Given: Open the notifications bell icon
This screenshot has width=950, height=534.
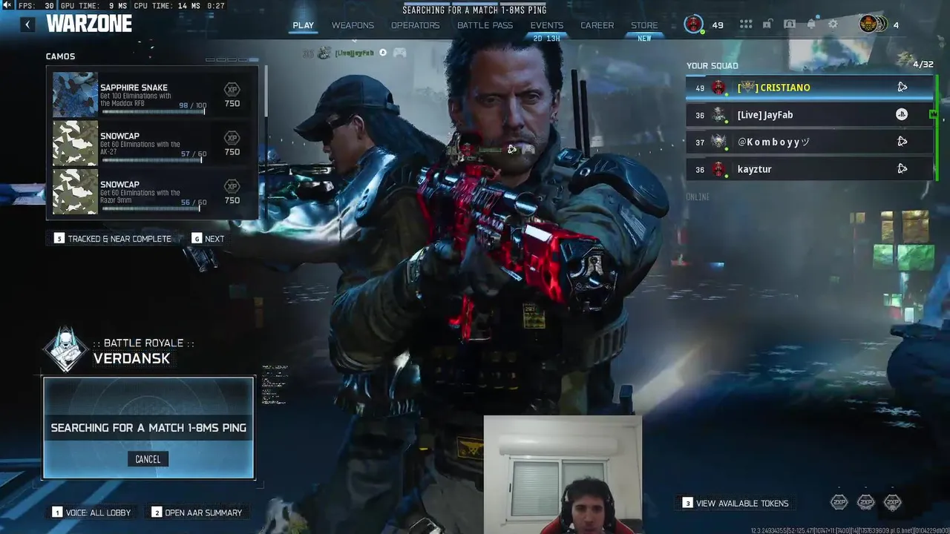Looking at the screenshot, I should pyautogui.click(x=811, y=24).
